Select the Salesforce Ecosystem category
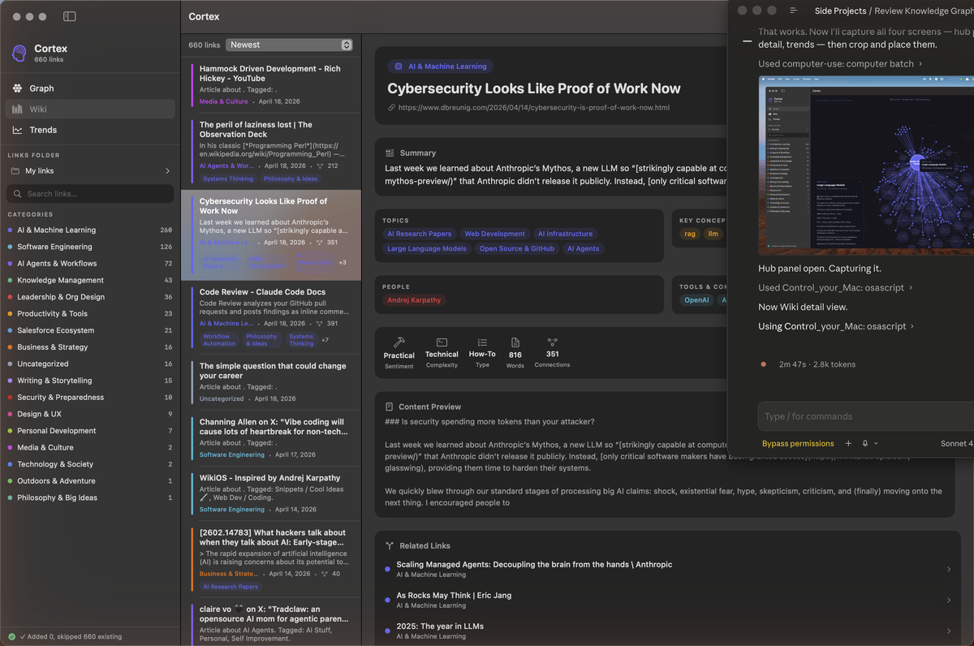This screenshot has height=646, width=974. pyautogui.click(x=89, y=330)
